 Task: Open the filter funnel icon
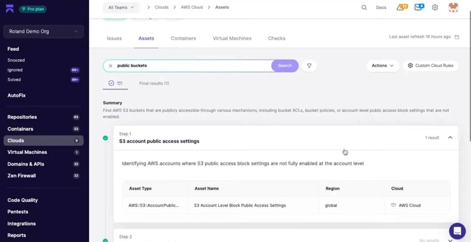[x=309, y=65]
